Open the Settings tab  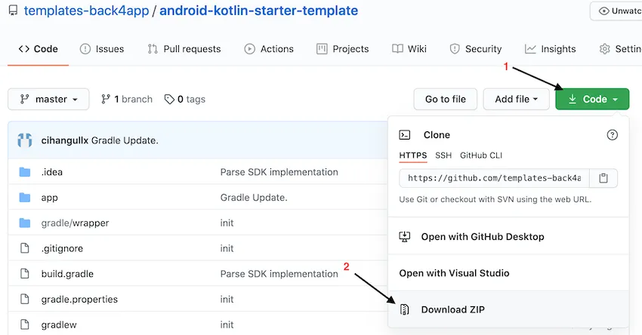pyautogui.click(x=620, y=49)
